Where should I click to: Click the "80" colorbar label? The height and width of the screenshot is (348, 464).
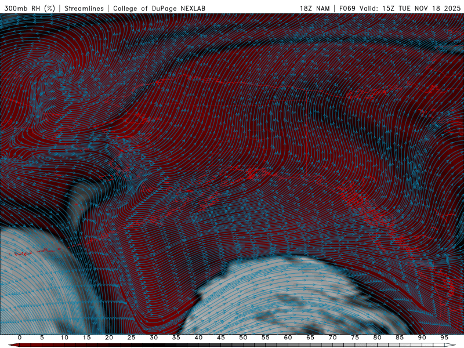[377, 338]
